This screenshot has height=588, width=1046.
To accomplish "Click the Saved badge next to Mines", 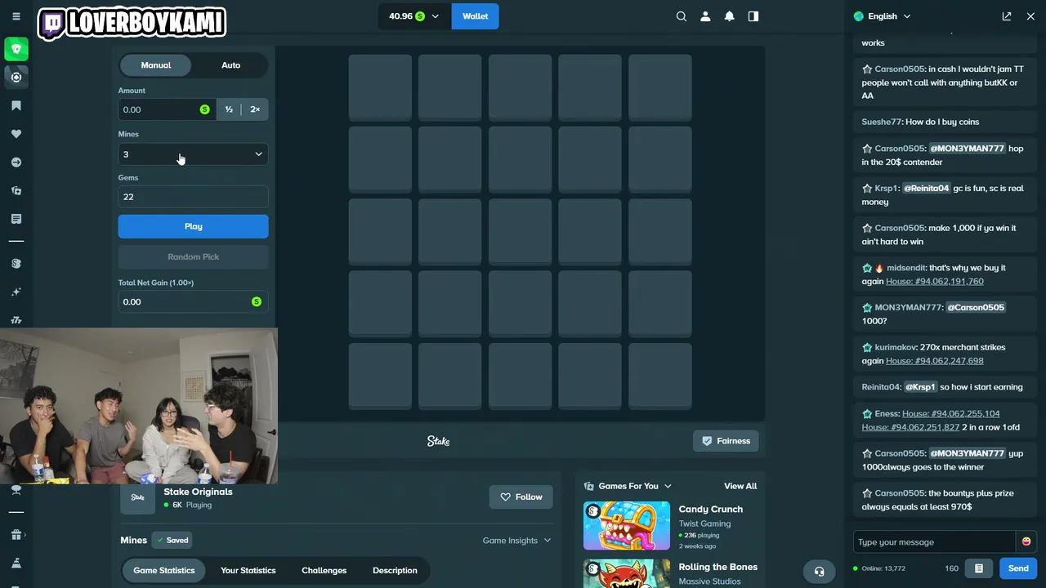I will (x=173, y=540).
